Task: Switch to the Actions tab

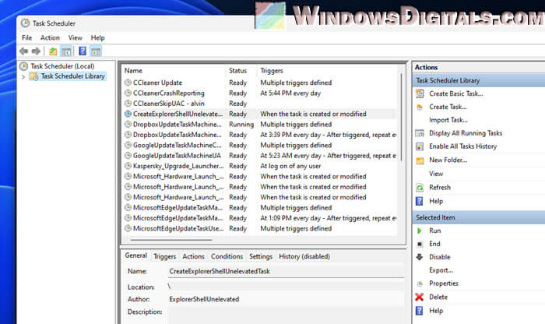Action: (194, 256)
